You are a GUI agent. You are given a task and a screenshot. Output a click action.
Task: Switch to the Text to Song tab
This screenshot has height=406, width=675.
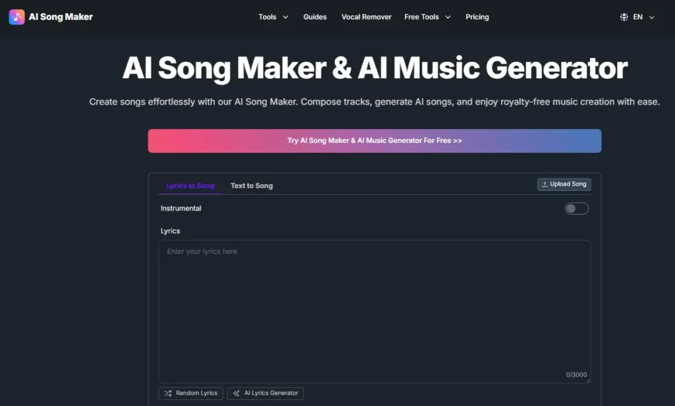click(x=251, y=186)
